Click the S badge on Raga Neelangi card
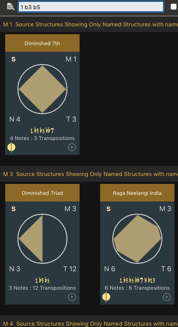Screen dimensions: 178x327 pos(108,209)
